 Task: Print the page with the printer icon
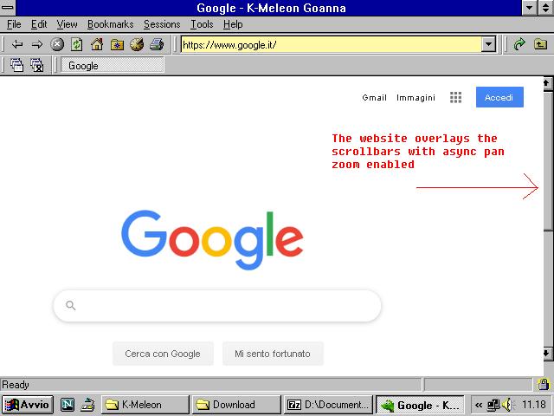[x=157, y=44]
